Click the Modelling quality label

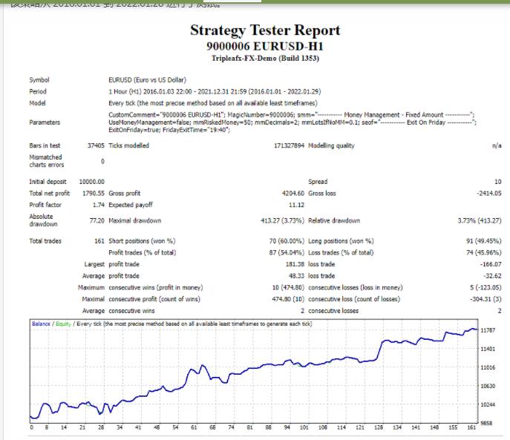(331, 145)
